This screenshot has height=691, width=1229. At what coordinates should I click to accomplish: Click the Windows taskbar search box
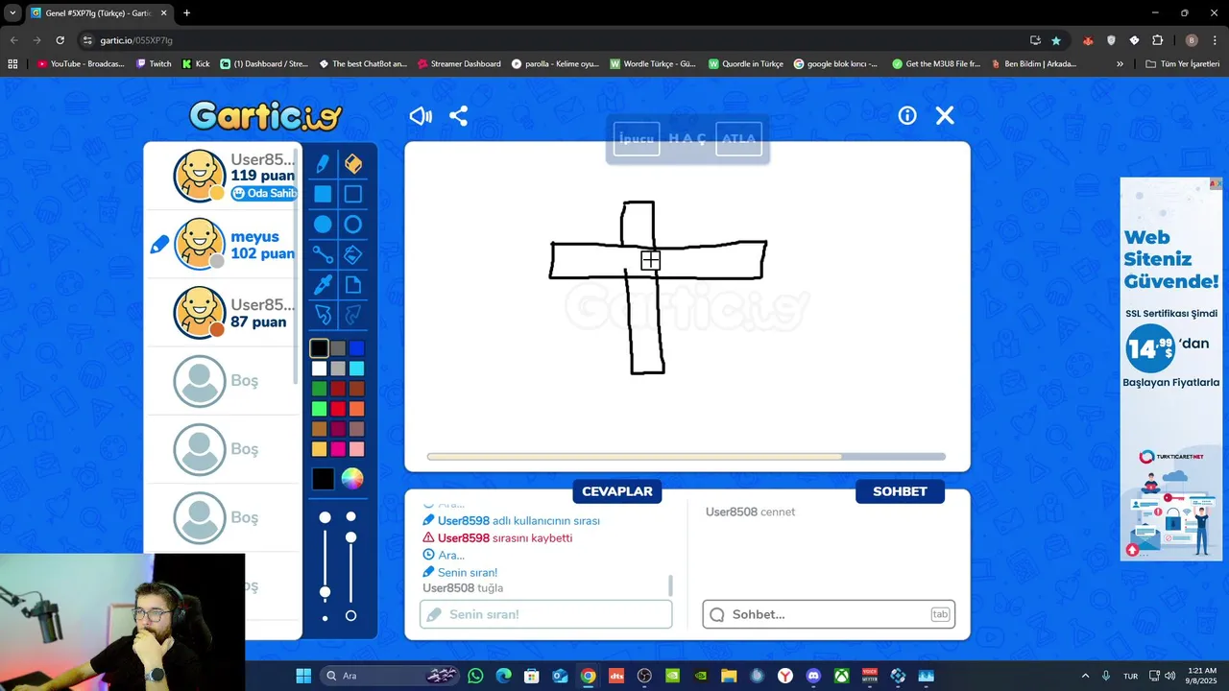tap(390, 676)
